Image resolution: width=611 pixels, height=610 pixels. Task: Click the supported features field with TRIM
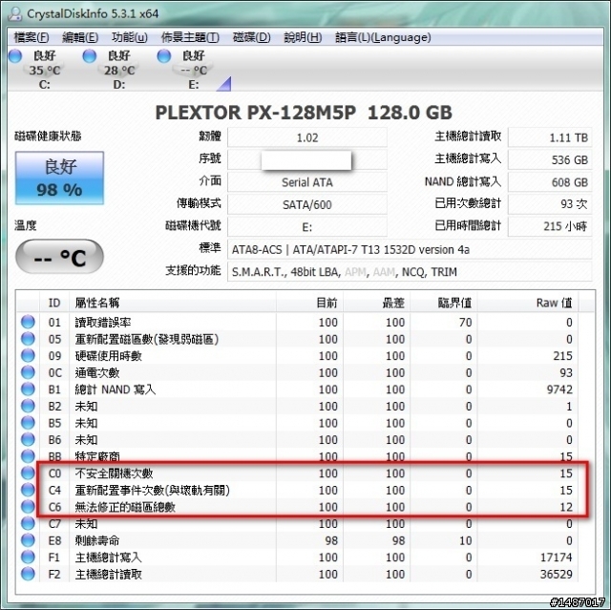click(410, 272)
